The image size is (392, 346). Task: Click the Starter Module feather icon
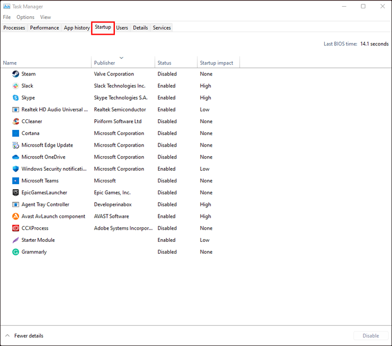(x=16, y=240)
